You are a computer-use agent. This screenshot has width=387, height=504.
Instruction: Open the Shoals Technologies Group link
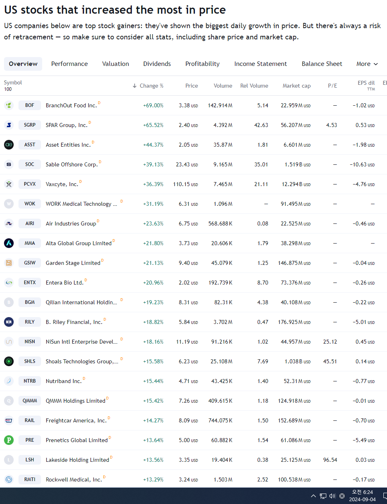coord(82,361)
